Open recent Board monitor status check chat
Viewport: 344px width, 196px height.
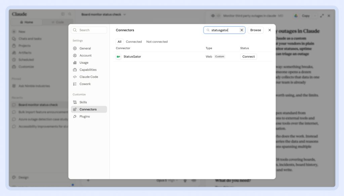pyautogui.click(x=40, y=105)
